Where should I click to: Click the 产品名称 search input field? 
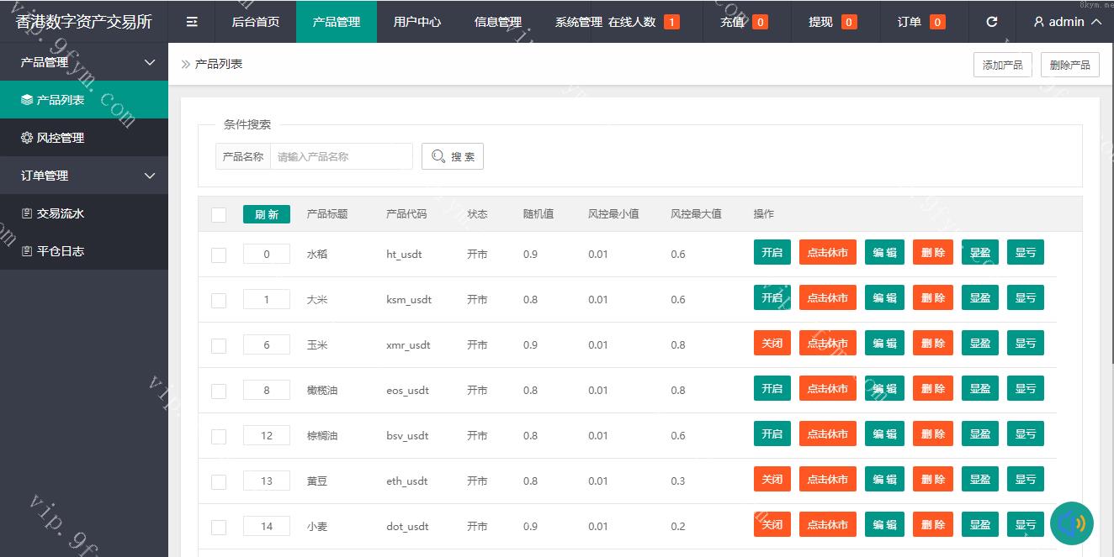point(341,156)
